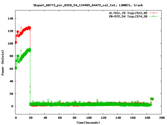
Task: Click the y-axis tick label 60
Action: [11, 69]
